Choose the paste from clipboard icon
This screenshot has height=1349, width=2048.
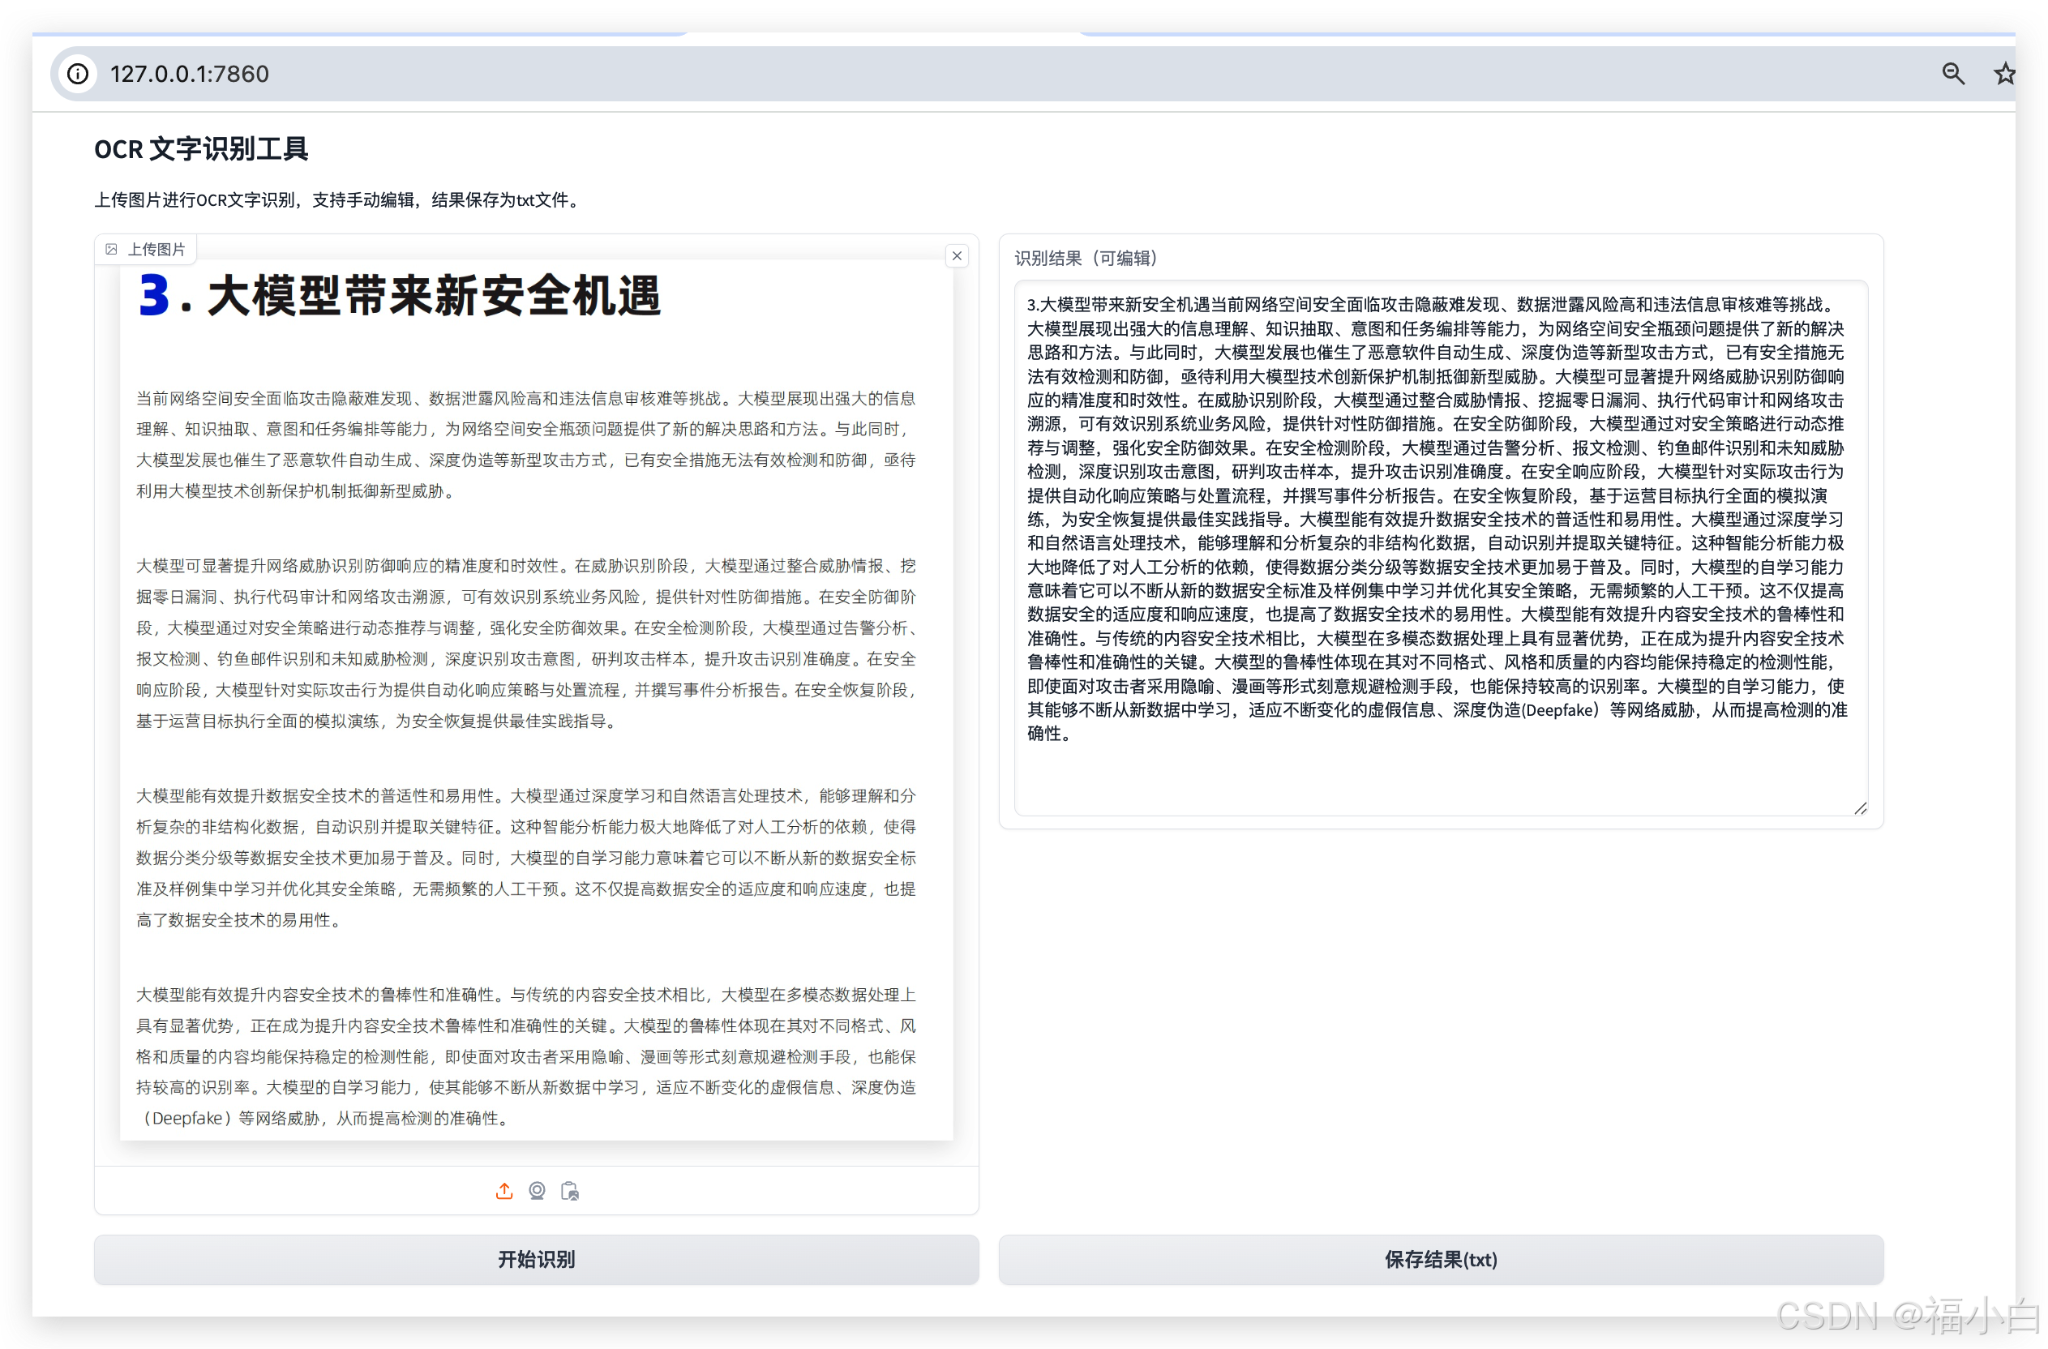(x=570, y=1191)
